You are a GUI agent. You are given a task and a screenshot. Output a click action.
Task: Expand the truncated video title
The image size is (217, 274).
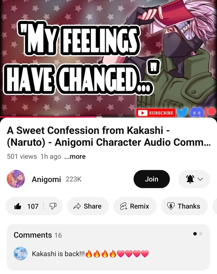(x=109, y=136)
